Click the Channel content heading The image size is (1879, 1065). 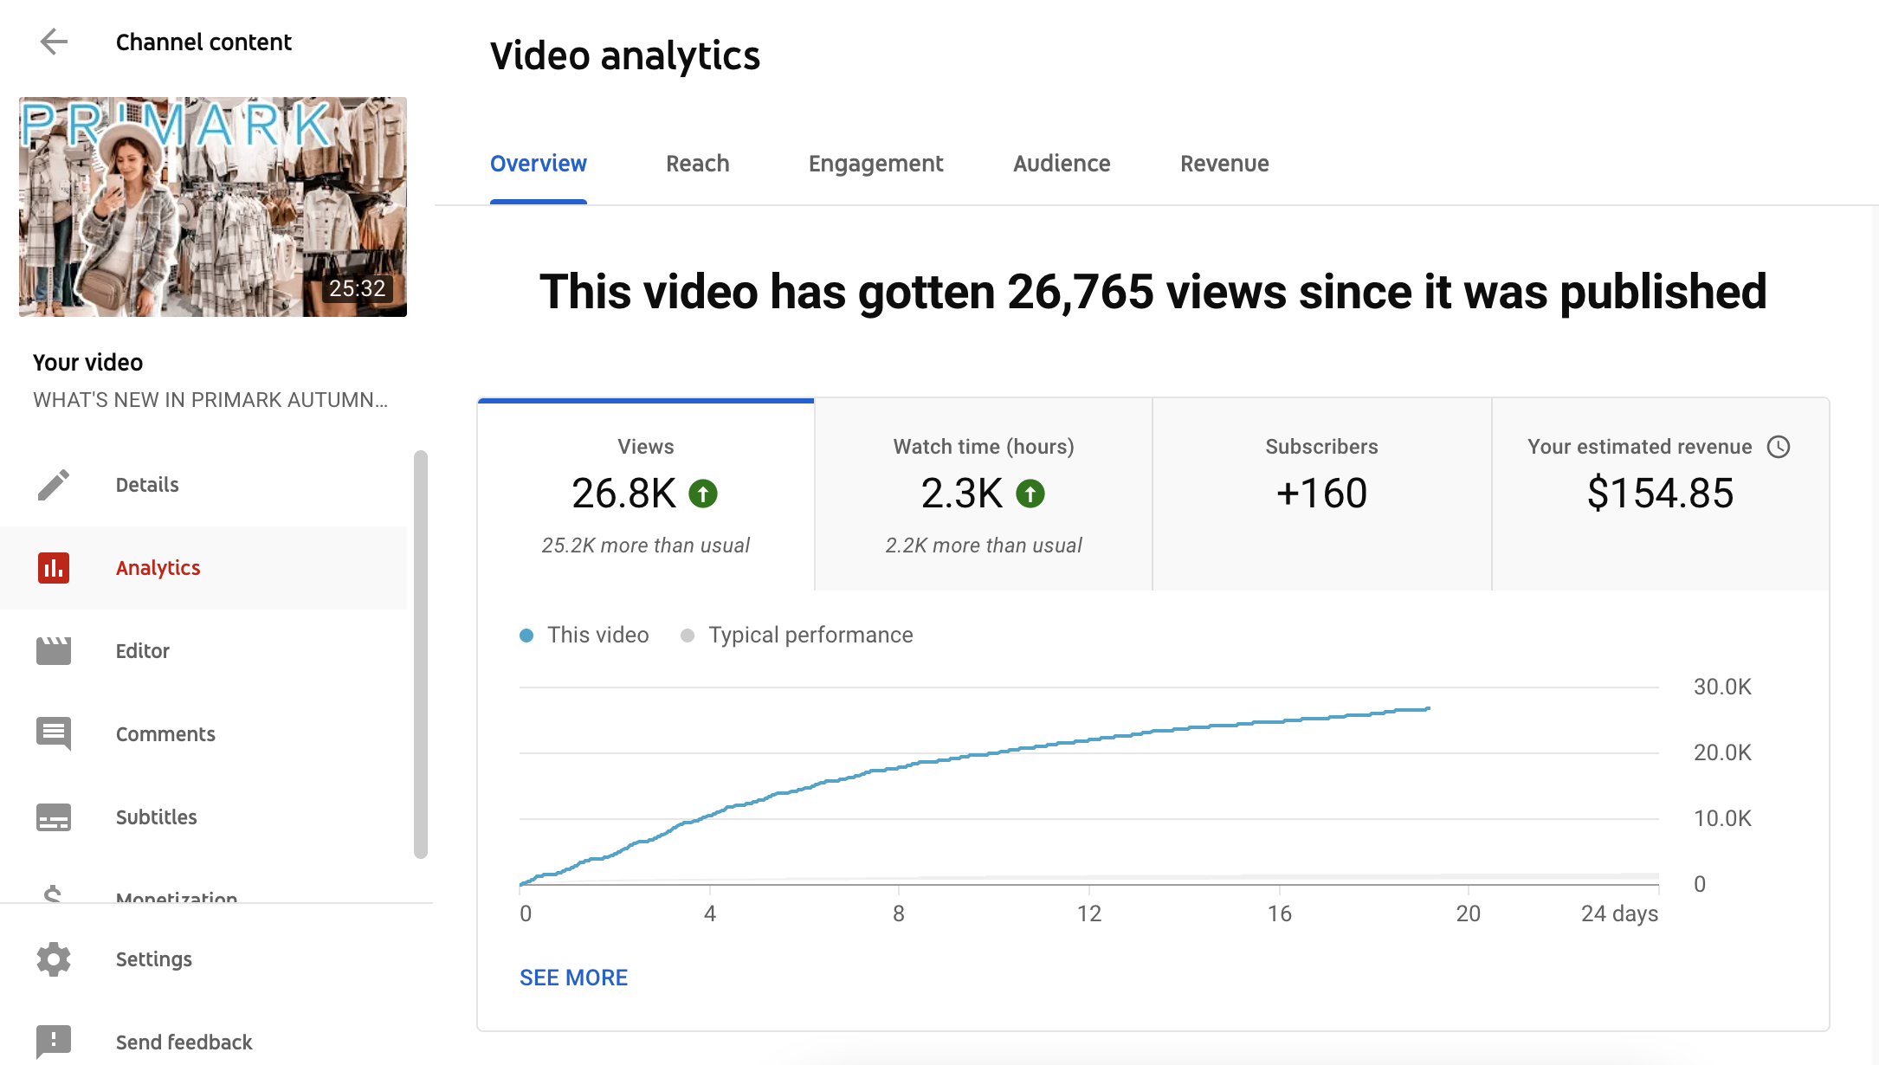(x=203, y=42)
